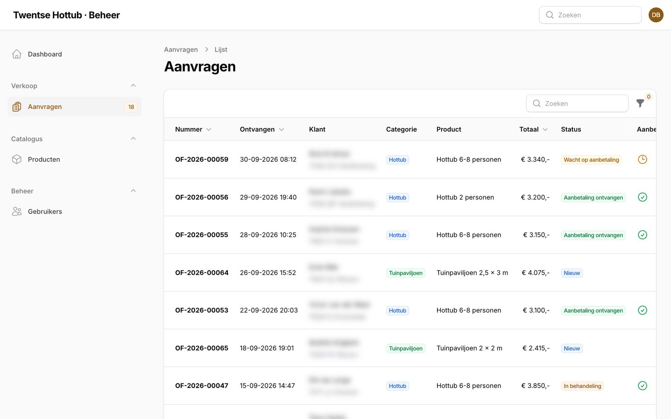Focus the table Zoeken search field
Viewport: 671px width, 419px height.
577,103
